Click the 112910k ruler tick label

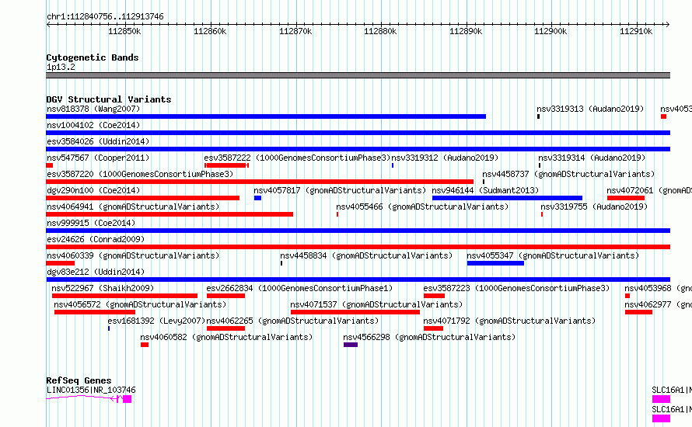point(636,31)
